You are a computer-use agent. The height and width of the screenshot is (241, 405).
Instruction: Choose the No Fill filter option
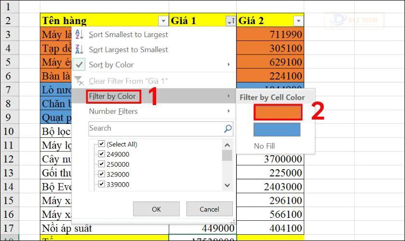264,146
